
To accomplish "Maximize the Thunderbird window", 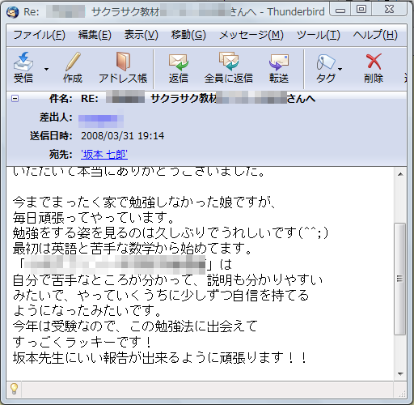I will 361,10.
